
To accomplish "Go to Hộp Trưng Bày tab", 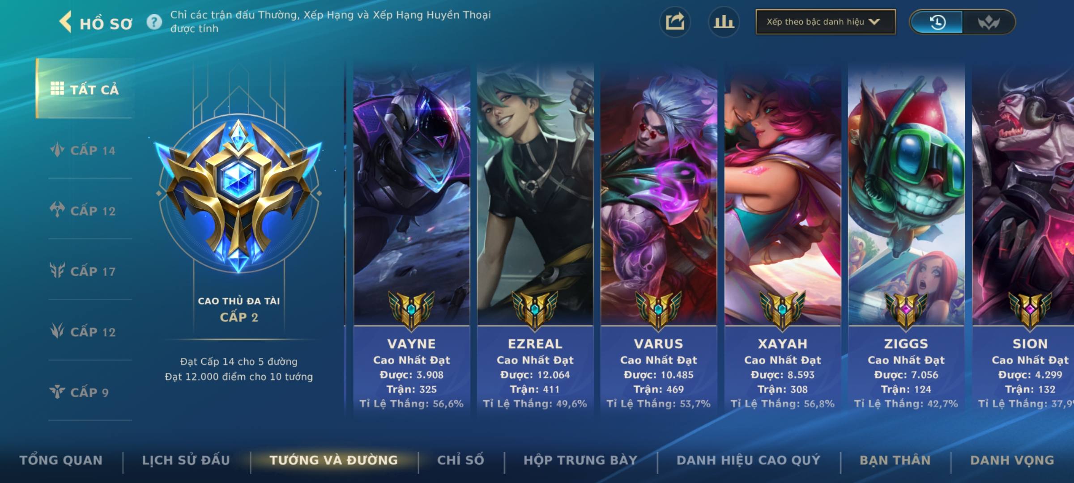I will pos(580,460).
